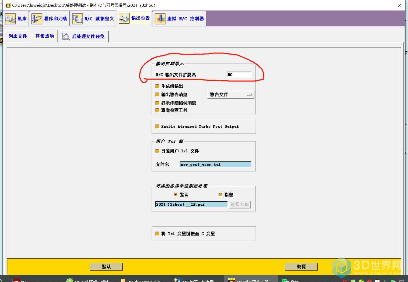Image resolution: width=408 pixels, height=282 pixels.
Task: Open the 机床 machine tool tab
Action: tap(16, 19)
